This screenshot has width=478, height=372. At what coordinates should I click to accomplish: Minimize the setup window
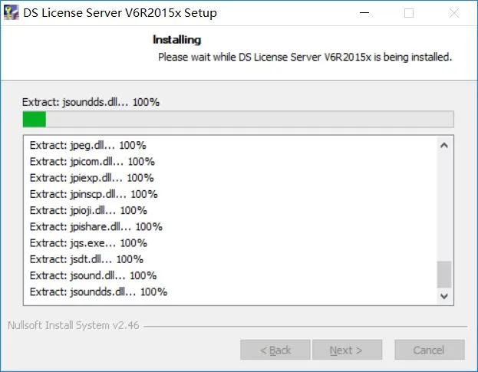364,13
